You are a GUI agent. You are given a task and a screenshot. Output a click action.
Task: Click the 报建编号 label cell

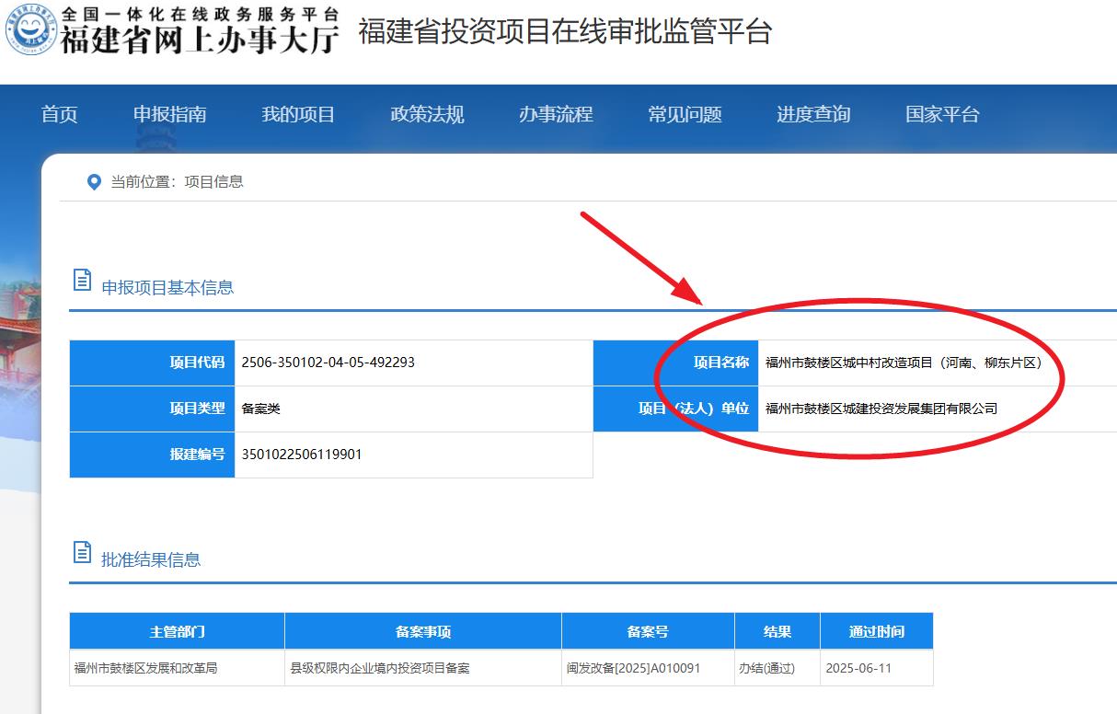[153, 455]
